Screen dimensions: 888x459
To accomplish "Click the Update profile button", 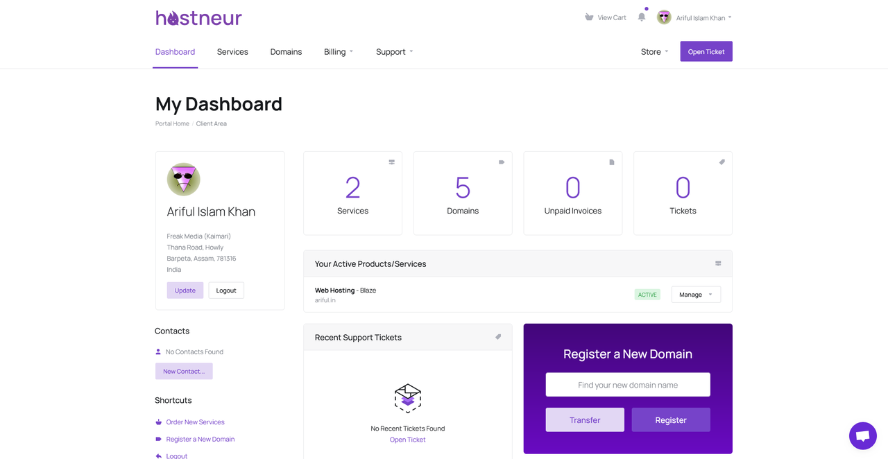I will 185,291.
